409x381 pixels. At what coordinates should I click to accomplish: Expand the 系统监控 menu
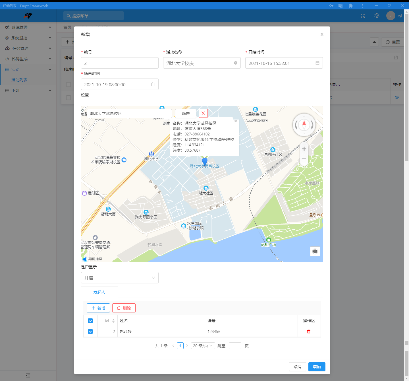coord(28,38)
